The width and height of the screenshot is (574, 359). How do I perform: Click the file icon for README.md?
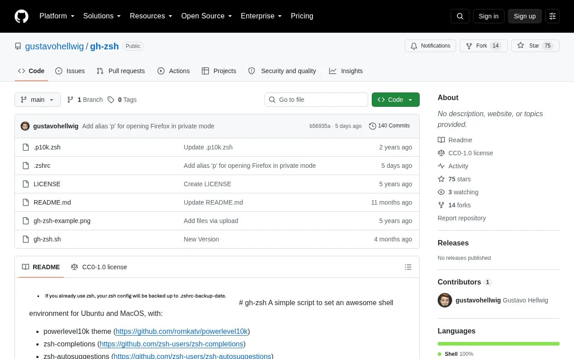tap(26, 202)
